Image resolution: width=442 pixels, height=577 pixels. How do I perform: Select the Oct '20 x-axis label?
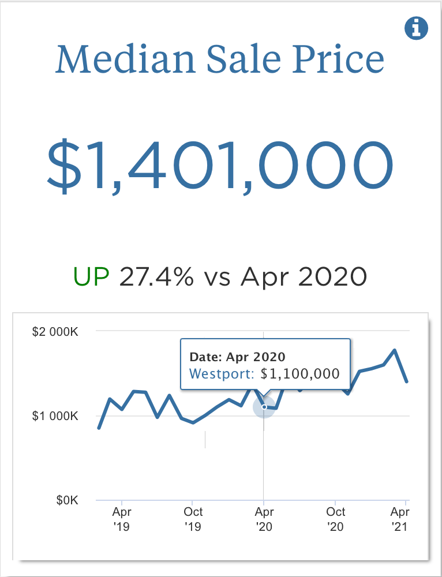click(x=336, y=519)
